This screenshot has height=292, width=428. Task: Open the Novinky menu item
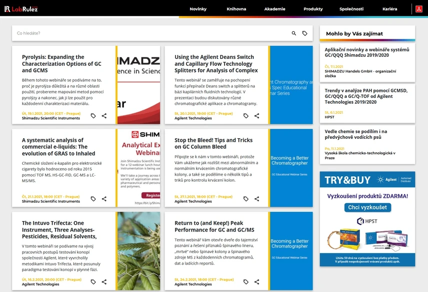[198, 9]
